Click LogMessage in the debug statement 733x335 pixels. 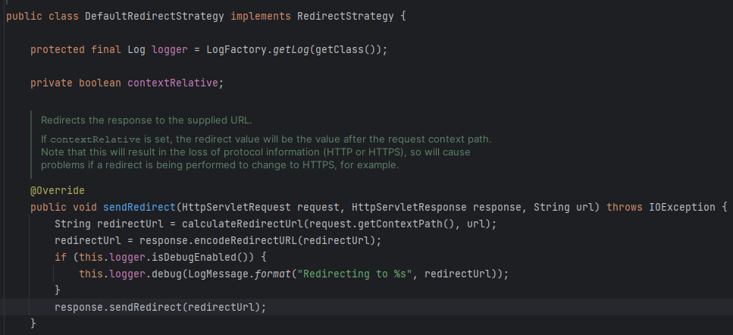click(x=218, y=274)
